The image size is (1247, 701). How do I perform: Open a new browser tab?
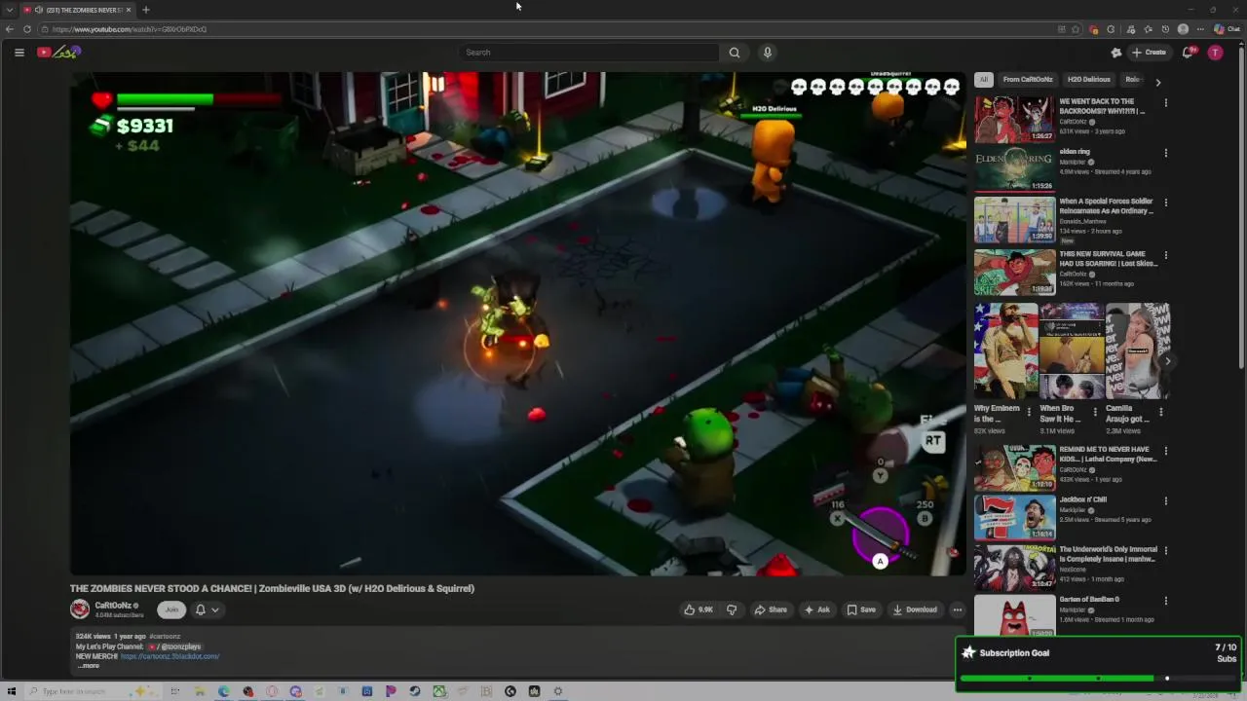146,10
